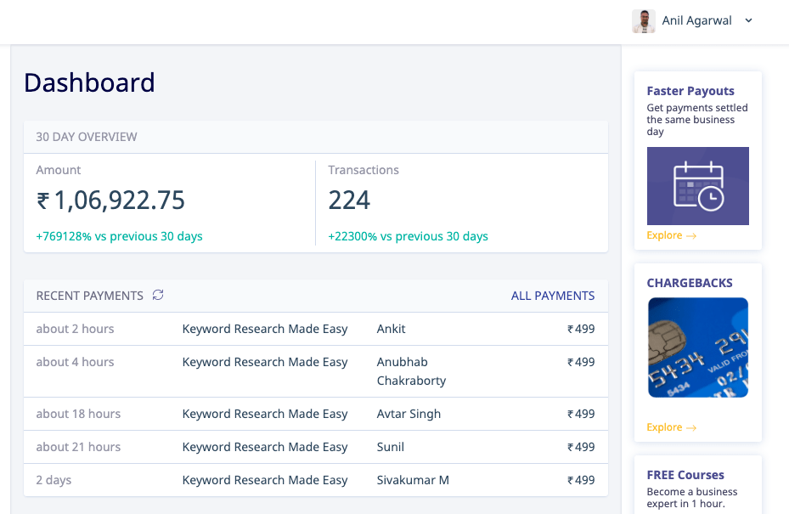
Task: Open payment row from Ankit
Action: (315, 329)
